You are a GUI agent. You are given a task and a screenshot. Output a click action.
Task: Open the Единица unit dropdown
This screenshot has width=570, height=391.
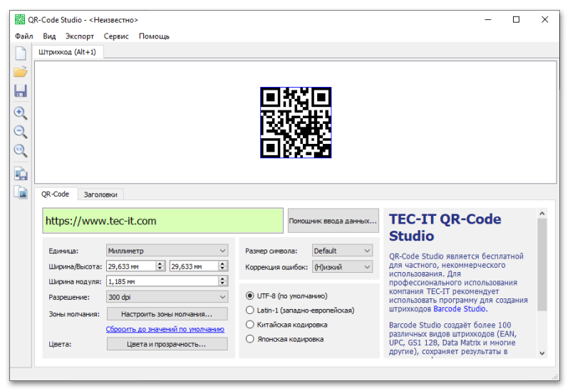167,251
